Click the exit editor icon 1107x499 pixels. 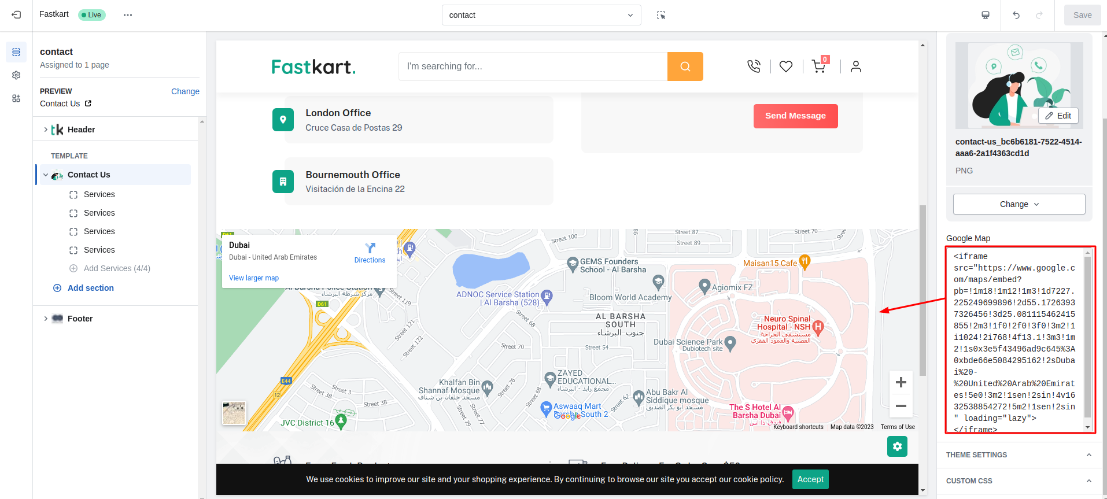16,15
